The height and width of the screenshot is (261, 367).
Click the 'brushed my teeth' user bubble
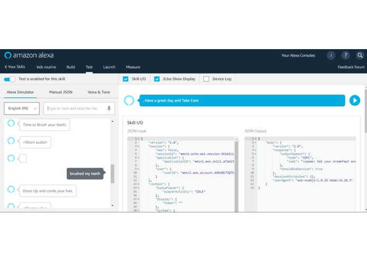[85, 174]
